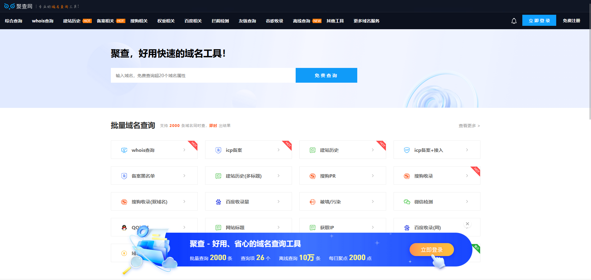
Task: Click the 建站历史(多标题) card label
Action: (244, 176)
